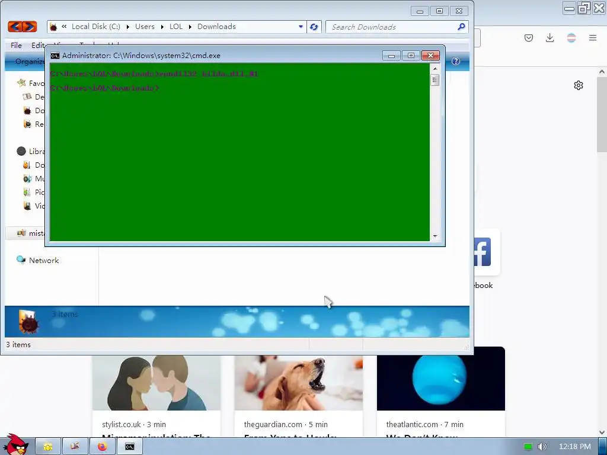Click the folder icon in Explorer address bar

(53, 27)
